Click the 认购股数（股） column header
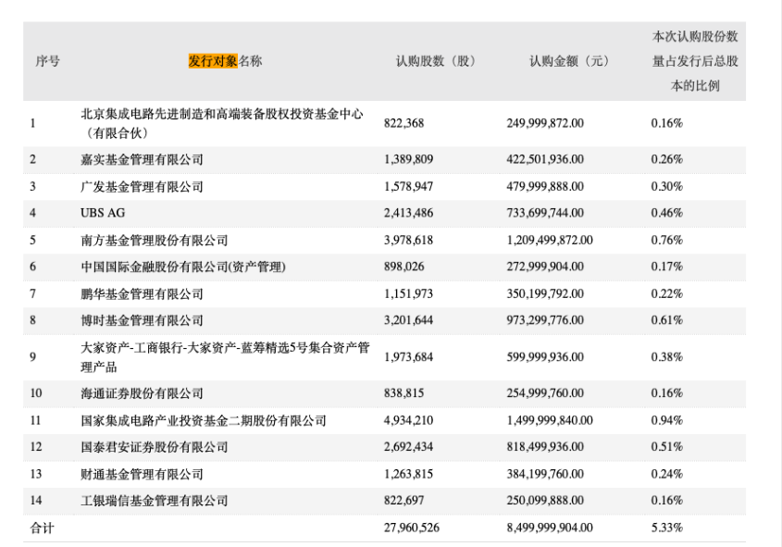 click(x=435, y=61)
